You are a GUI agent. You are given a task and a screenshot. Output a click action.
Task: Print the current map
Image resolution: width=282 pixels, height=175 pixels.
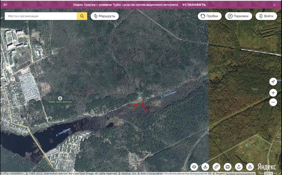point(227,167)
